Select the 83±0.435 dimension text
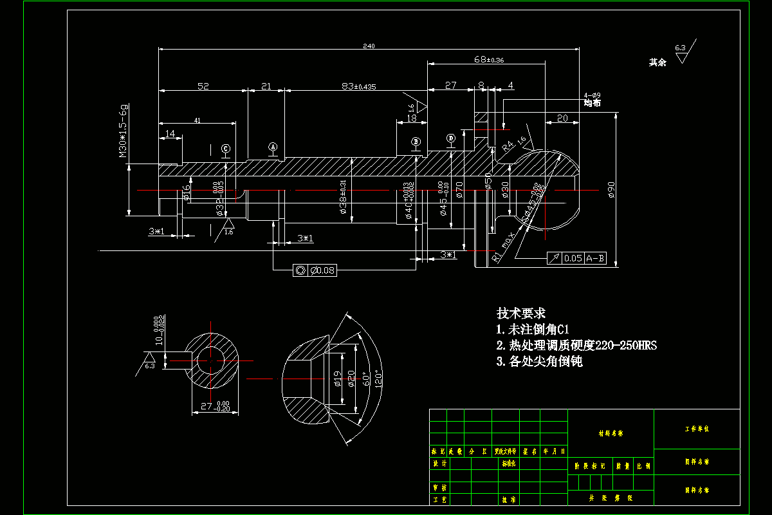Screen dimensions: 772x515 [x=358, y=86]
